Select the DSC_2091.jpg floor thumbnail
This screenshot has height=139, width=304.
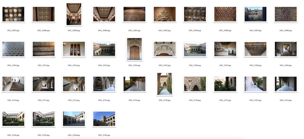click(x=134, y=14)
